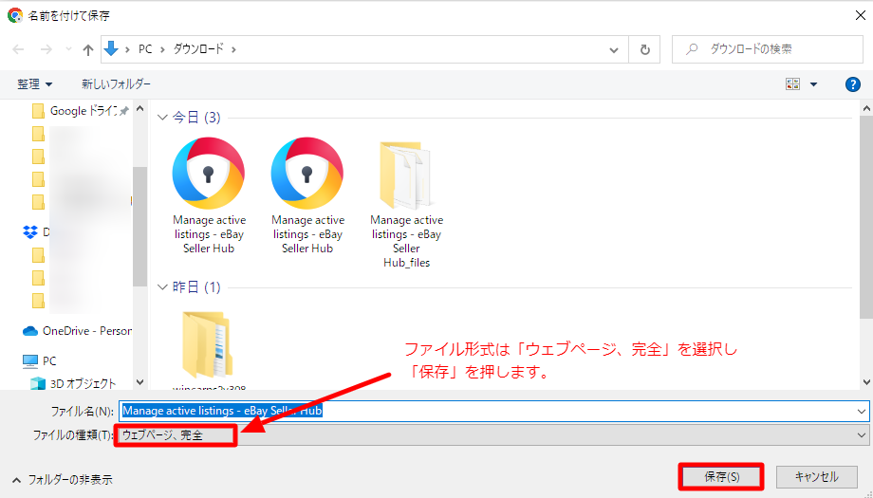
Task: Click the Google ドライブ pin icon
Action: [x=124, y=111]
